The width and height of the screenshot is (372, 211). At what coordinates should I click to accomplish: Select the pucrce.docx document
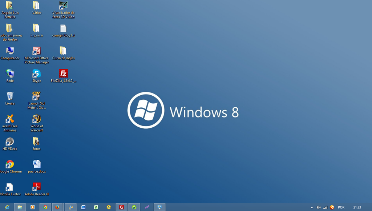pos(37,167)
